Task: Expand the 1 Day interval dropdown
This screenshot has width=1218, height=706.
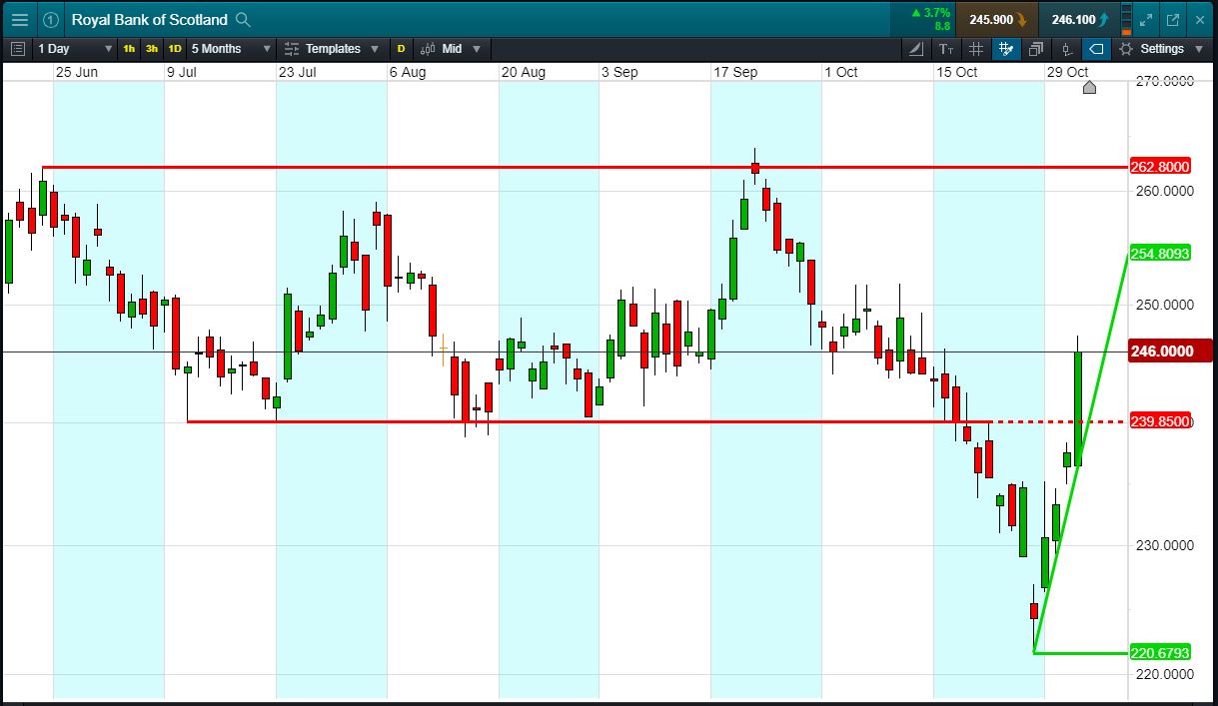Action: point(75,48)
